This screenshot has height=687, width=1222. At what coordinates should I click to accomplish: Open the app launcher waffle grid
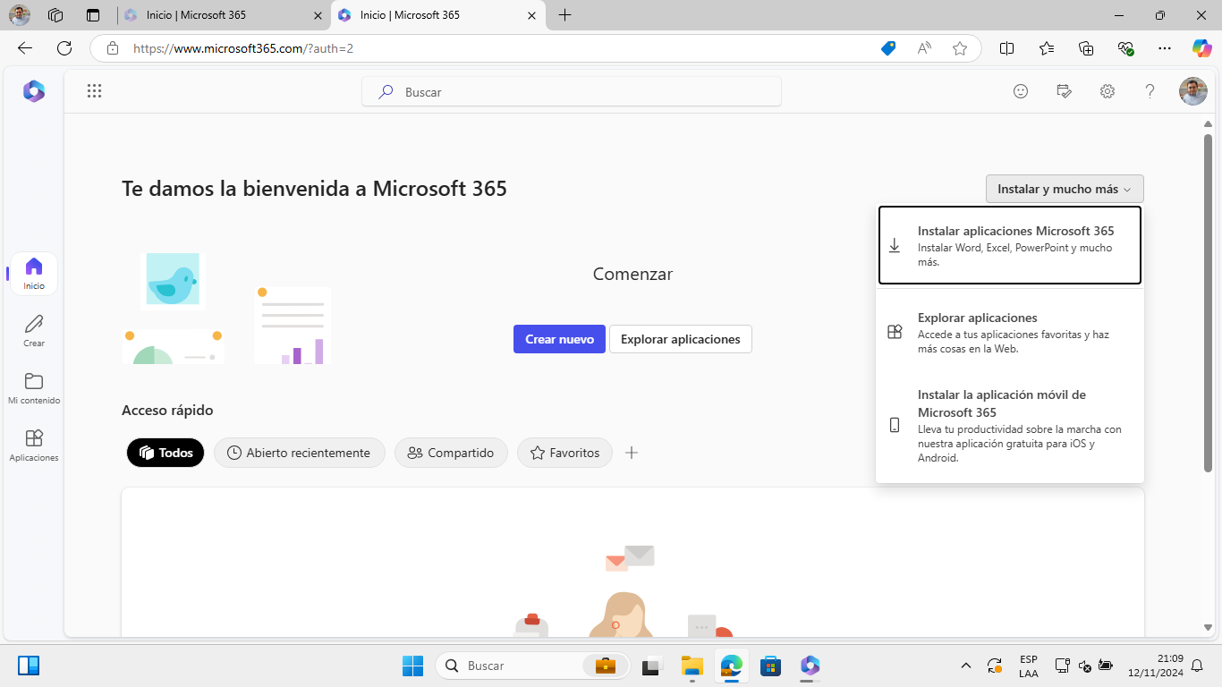pyautogui.click(x=94, y=91)
